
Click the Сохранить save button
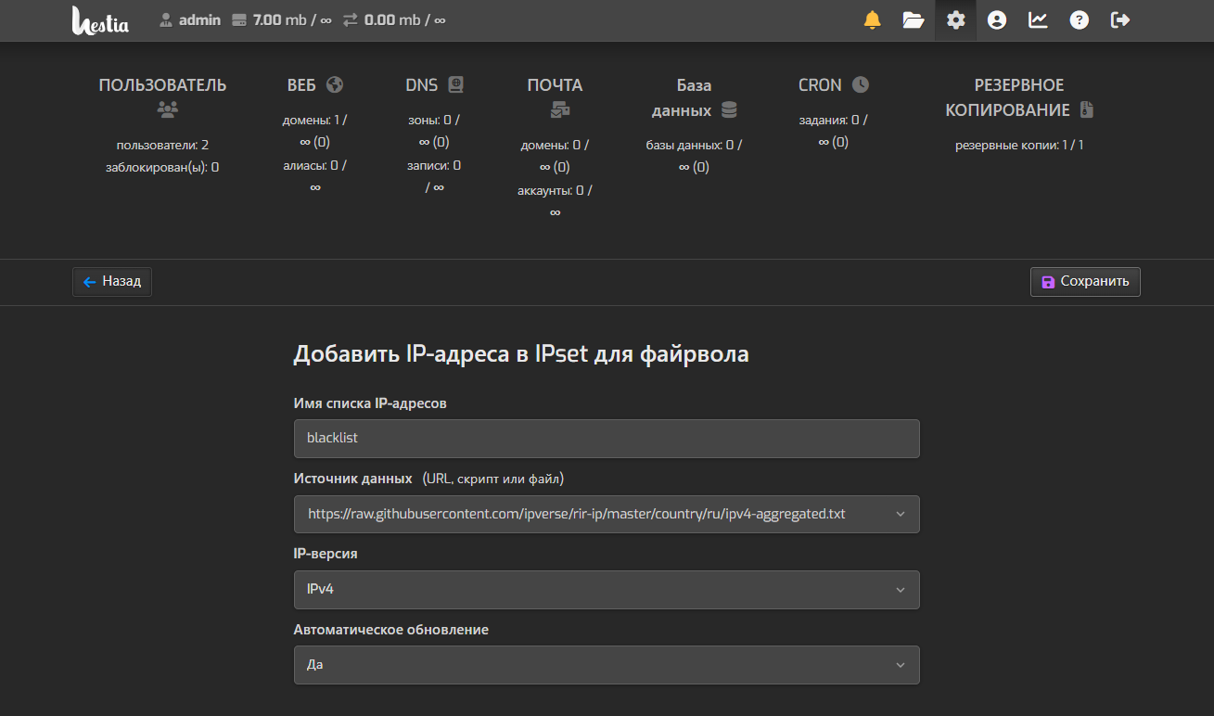tap(1085, 281)
